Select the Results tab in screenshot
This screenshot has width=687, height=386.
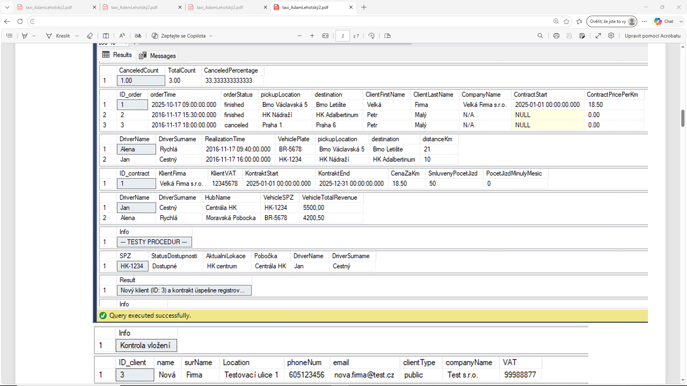point(117,55)
